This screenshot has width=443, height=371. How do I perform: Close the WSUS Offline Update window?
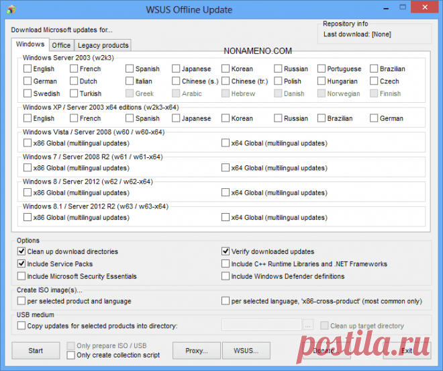(425, 7)
